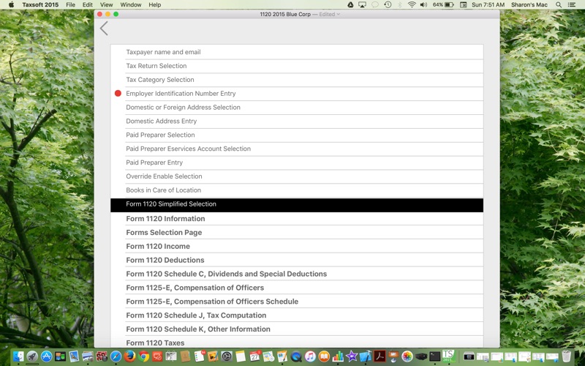Click the Sun 7:51 AM clock

(488, 4)
